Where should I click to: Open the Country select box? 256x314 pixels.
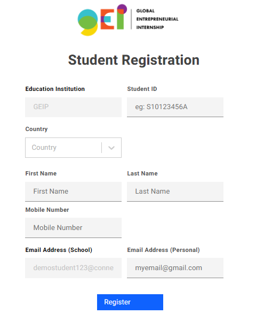pos(73,148)
